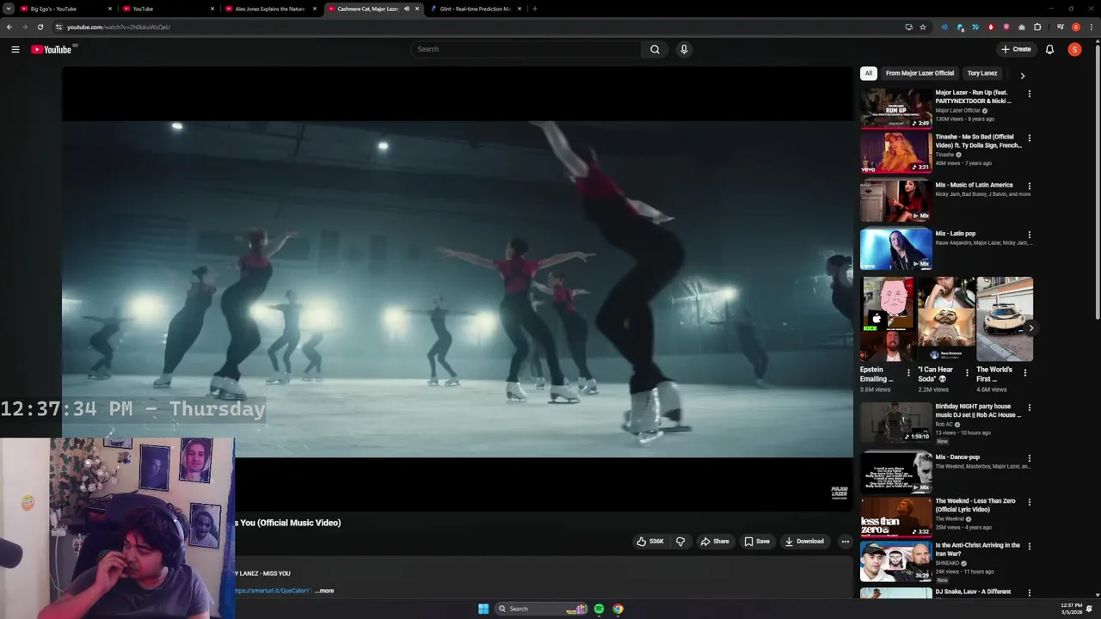This screenshot has width=1101, height=619.
Task: Open Mix - Latin pop thumbnail
Action: 895,248
